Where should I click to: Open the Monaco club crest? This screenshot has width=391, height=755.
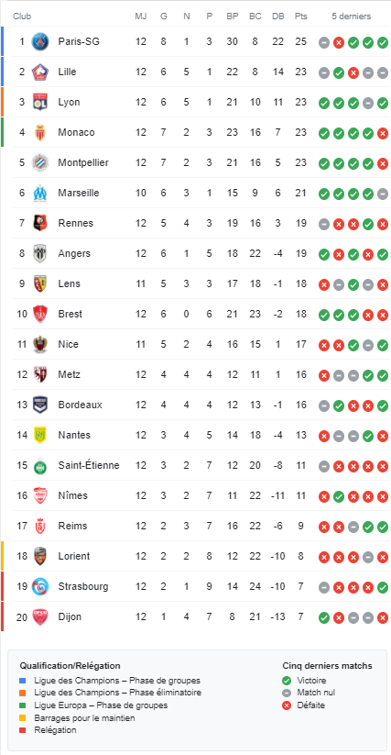pos(40,132)
